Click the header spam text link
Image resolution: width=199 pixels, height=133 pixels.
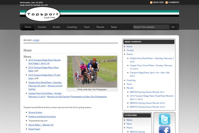point(34,5)
